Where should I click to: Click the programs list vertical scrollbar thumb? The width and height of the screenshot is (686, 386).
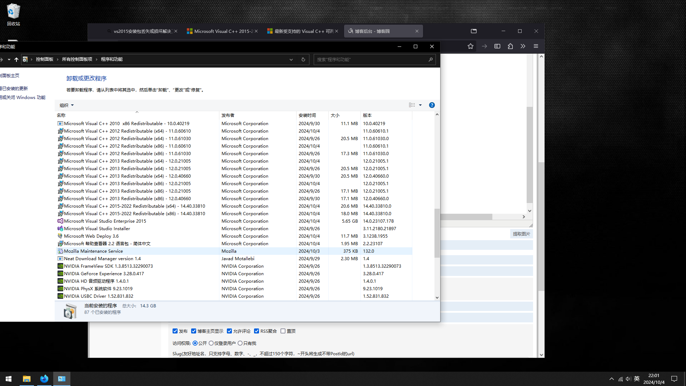pos(437,233)
